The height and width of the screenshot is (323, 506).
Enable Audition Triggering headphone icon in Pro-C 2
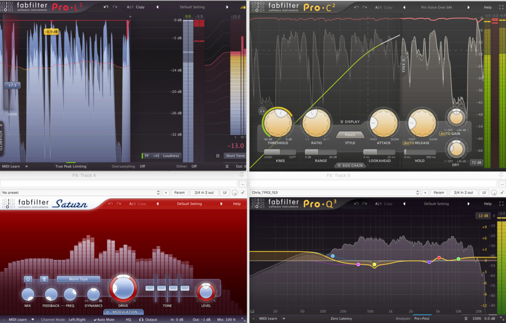click(262, 111)
